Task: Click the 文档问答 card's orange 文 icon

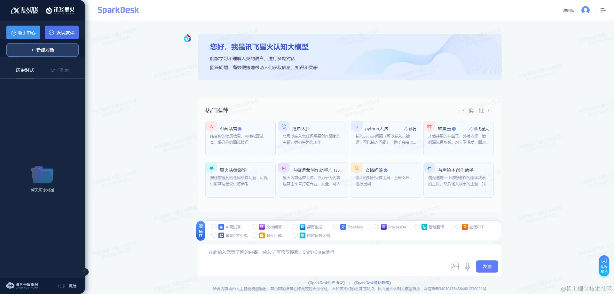Action: pos(357,168)
